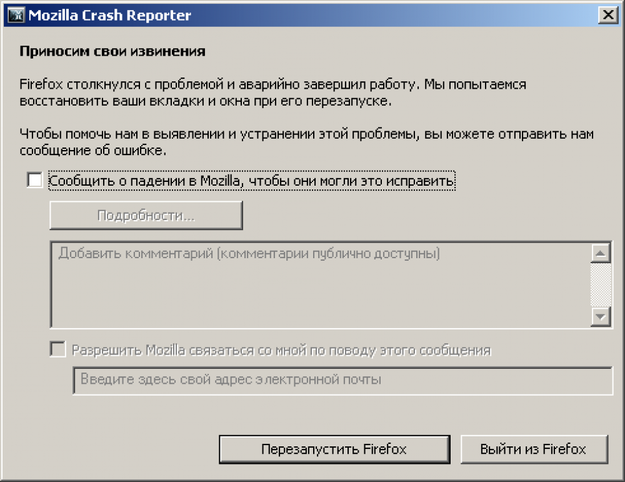The height and width of the screenshot is (482, 625).
Task: Click the 'Приносим свои извинения' heading
Action: (x=113, y=51)
